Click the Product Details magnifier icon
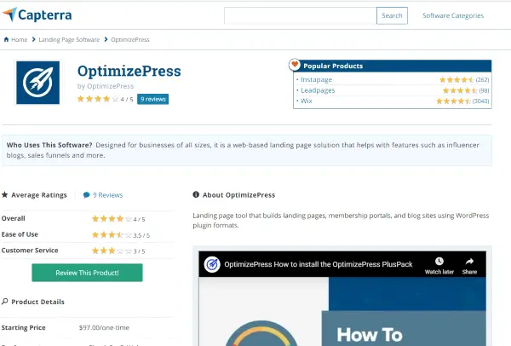The width and height of the screenshot is (511, 346). (x=4, y=302)
